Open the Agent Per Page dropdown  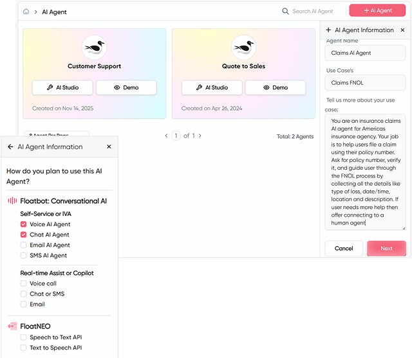click(x=57, y=134)
